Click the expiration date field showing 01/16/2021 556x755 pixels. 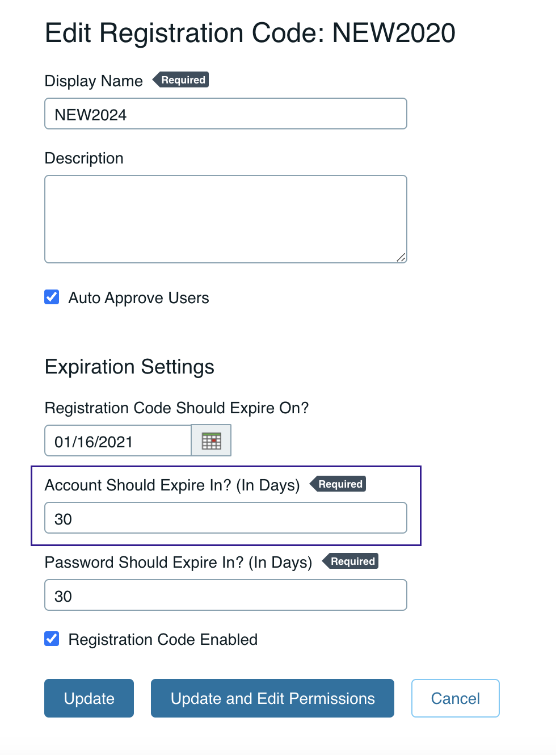(x=117, y=441)
